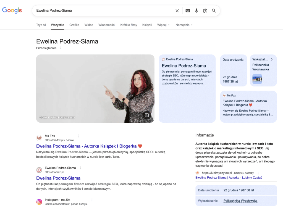Click the Politechnika Wrocławska thumbnail image
Screen dimensions: 283x208
(257, 79)
